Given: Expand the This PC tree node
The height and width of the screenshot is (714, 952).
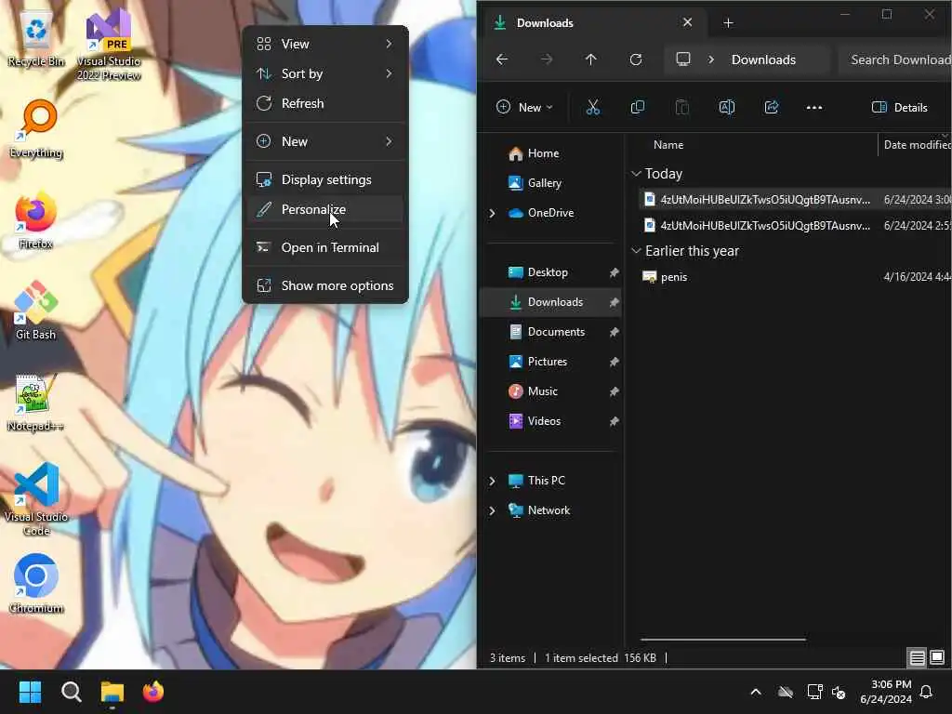Looking at the screenshot, I should pos(493,481).
